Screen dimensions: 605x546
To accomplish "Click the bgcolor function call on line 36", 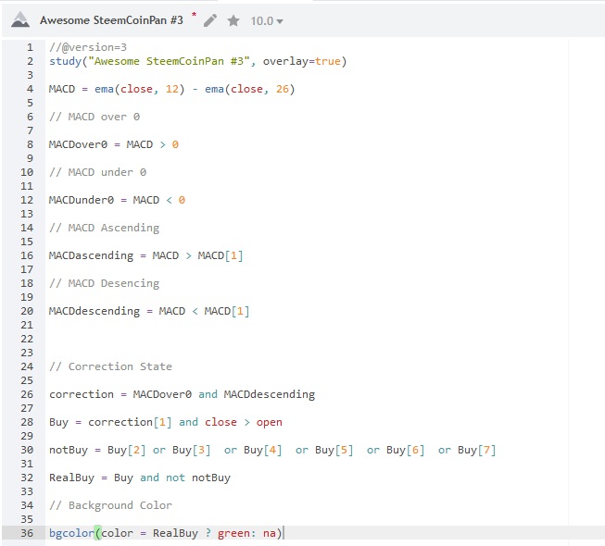I will (166, 533).
